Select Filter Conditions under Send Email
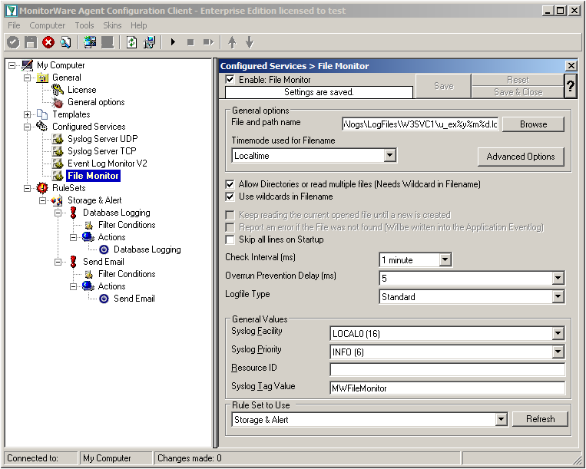This screenshot has width=586, height=469. 127,274
